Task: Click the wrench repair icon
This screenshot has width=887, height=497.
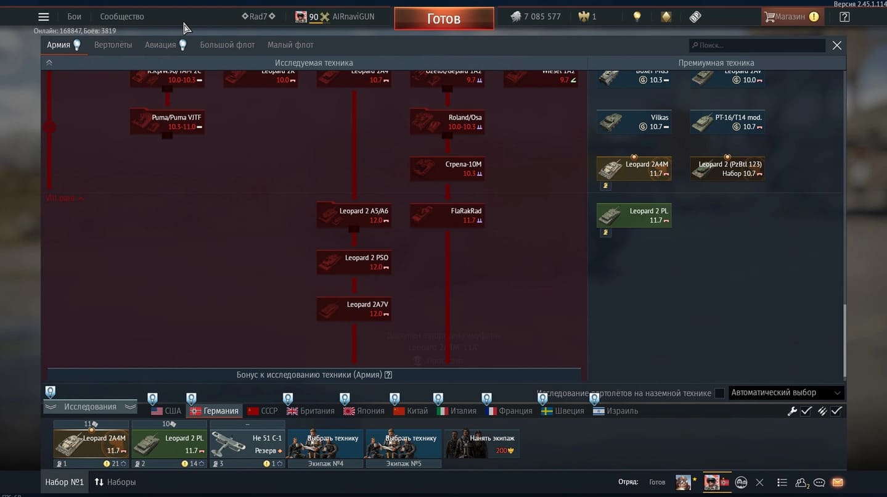Action: click(x=792, y=411)
